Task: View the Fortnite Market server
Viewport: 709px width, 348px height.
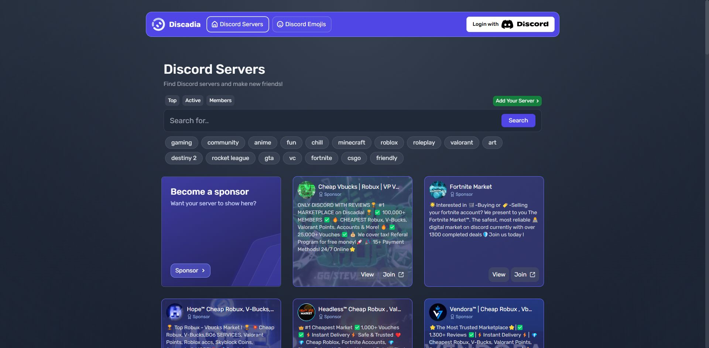Action: coord(499,274)
